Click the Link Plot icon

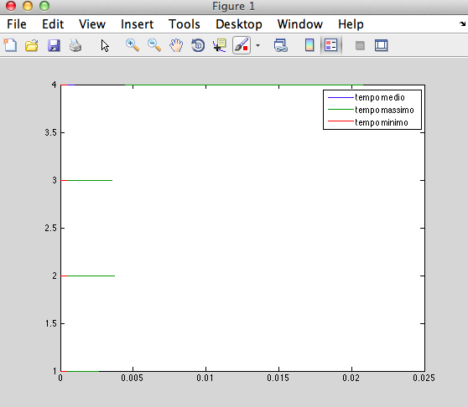click(x=281, y=45)
